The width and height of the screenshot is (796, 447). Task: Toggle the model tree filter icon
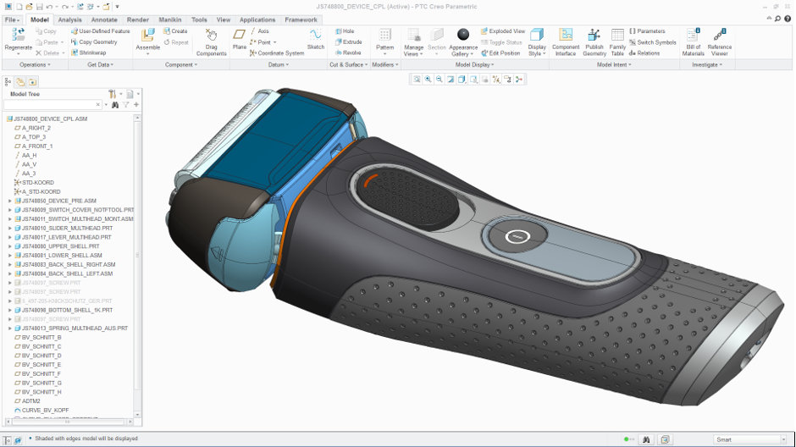(126, 105)
